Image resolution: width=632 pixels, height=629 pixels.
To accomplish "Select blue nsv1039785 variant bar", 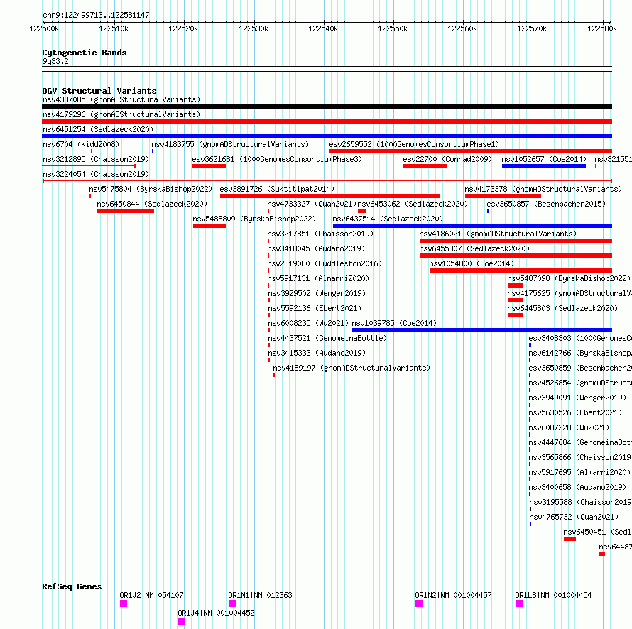I will 482,330.
